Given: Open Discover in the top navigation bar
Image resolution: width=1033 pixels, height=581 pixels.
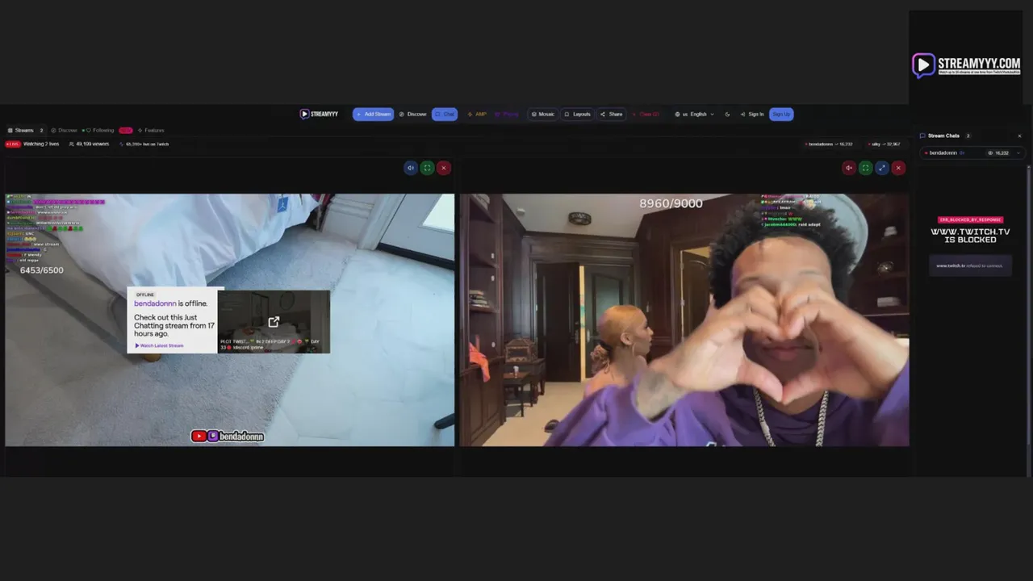Looking at the screenshot, I should [x=412, y=114].
